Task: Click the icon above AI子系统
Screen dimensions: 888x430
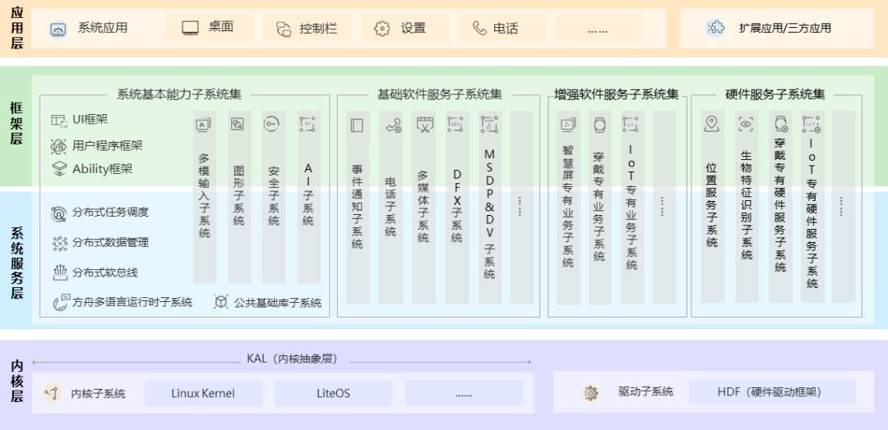Action: coord(308,125)
